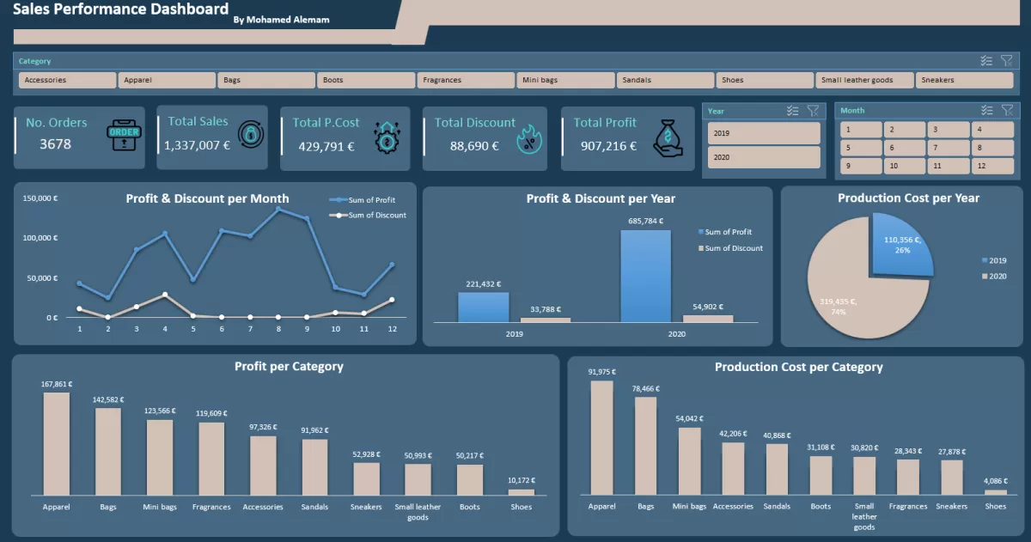Click the No. Orders clipboard icon
Viewport: 1031px width, 542px height.
[123, 137]
